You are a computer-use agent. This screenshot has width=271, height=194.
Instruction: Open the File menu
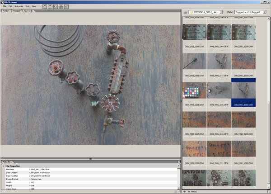[x=5, y=6]
